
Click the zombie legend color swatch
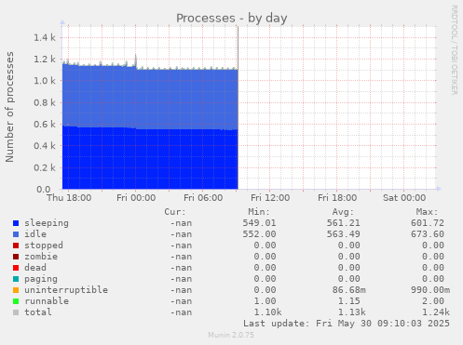(x=16, y=257)
